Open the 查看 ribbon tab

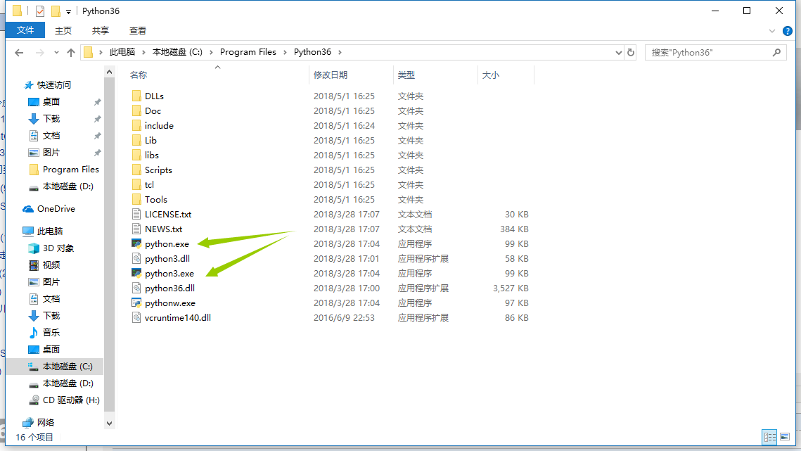pyautogui.click(x=138, y=31)
